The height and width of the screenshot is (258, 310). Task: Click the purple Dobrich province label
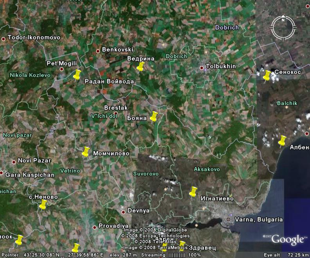[x=227, y=27]
